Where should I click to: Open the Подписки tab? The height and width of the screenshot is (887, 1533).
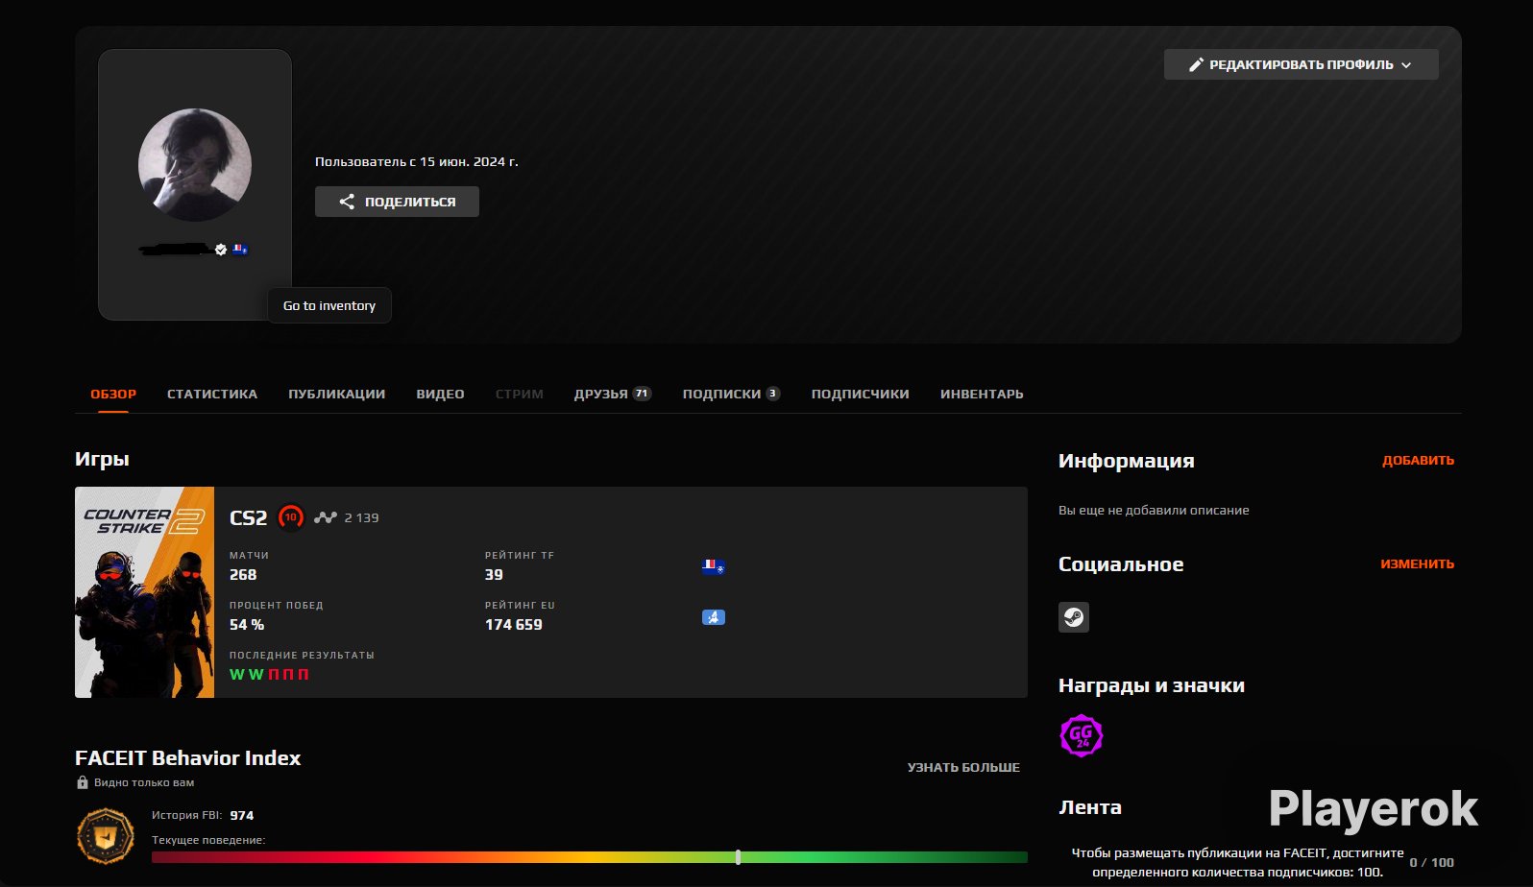pos(731,394)
